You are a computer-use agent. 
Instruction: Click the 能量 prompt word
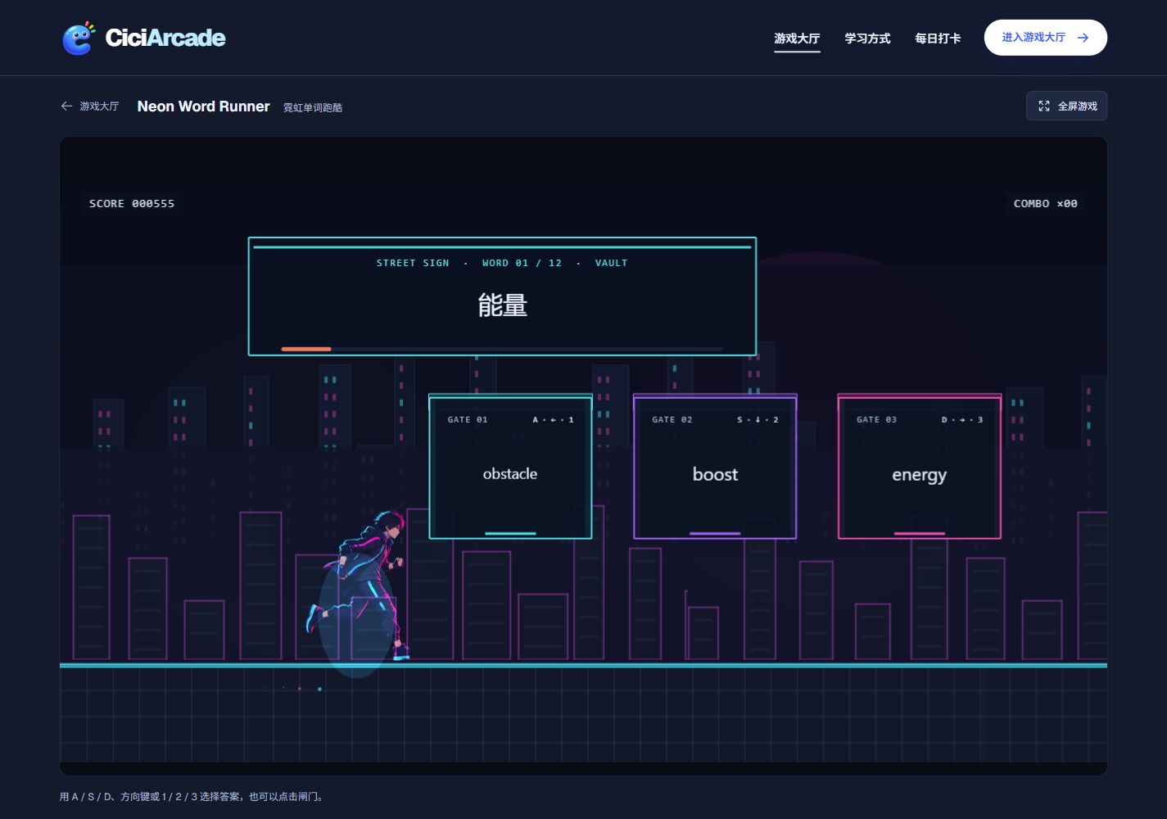503,305
